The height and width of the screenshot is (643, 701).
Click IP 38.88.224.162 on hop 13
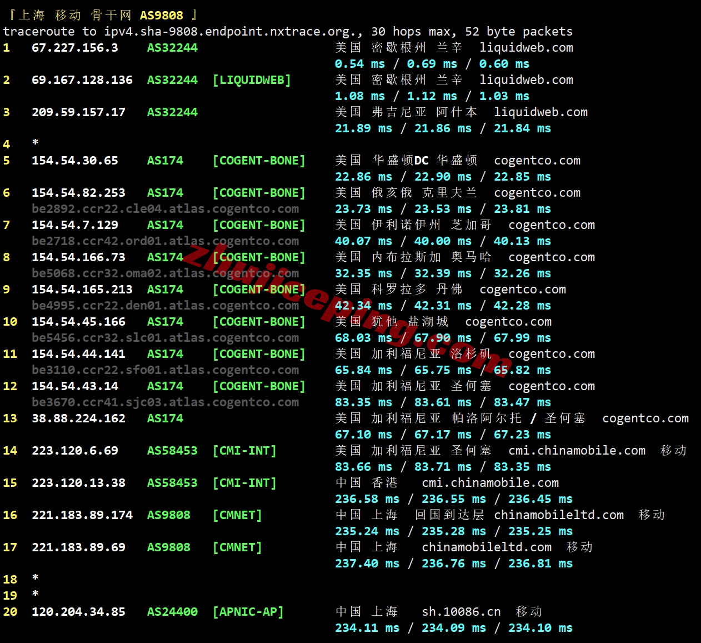[78, 418]
